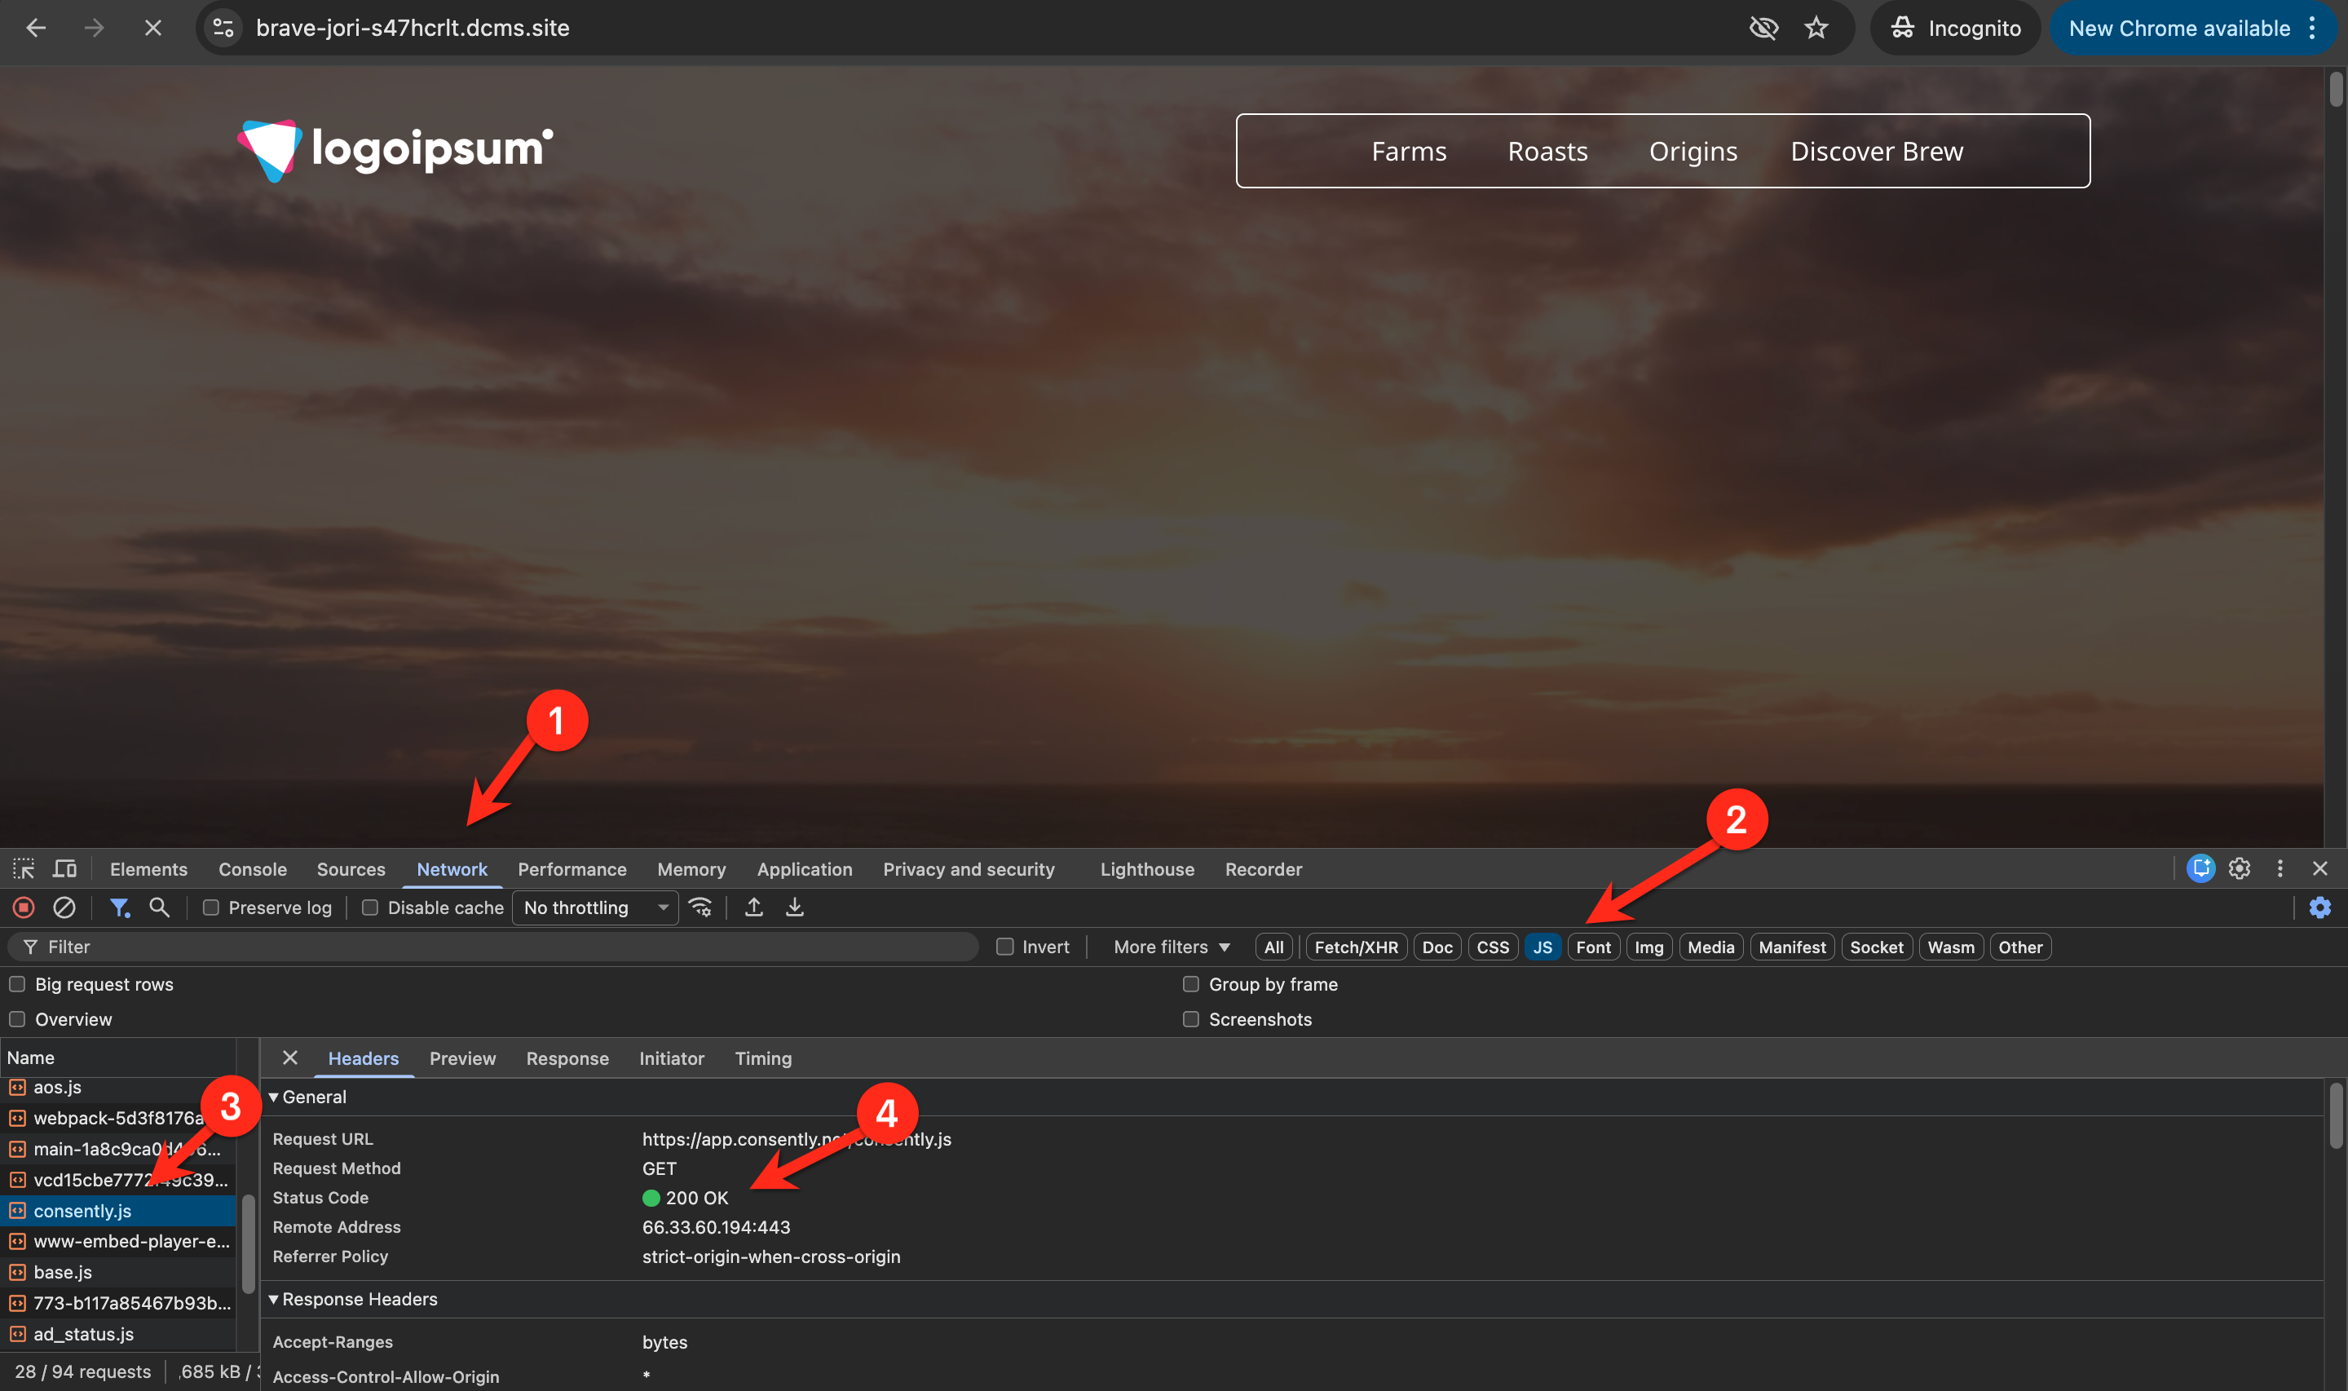Click the inspect element picker icon

pyautogui.click(x=24, y=869)
